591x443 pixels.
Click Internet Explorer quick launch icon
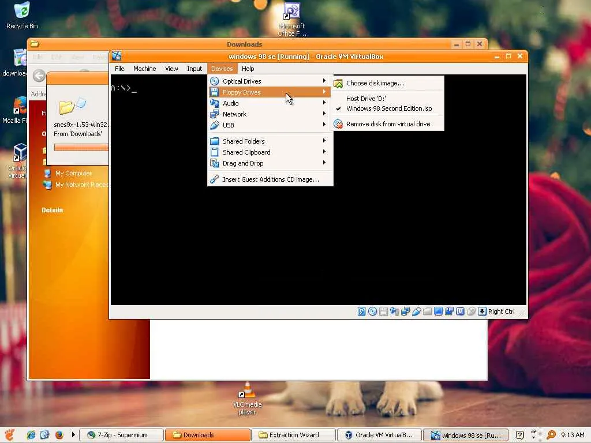tap(31, 435)
